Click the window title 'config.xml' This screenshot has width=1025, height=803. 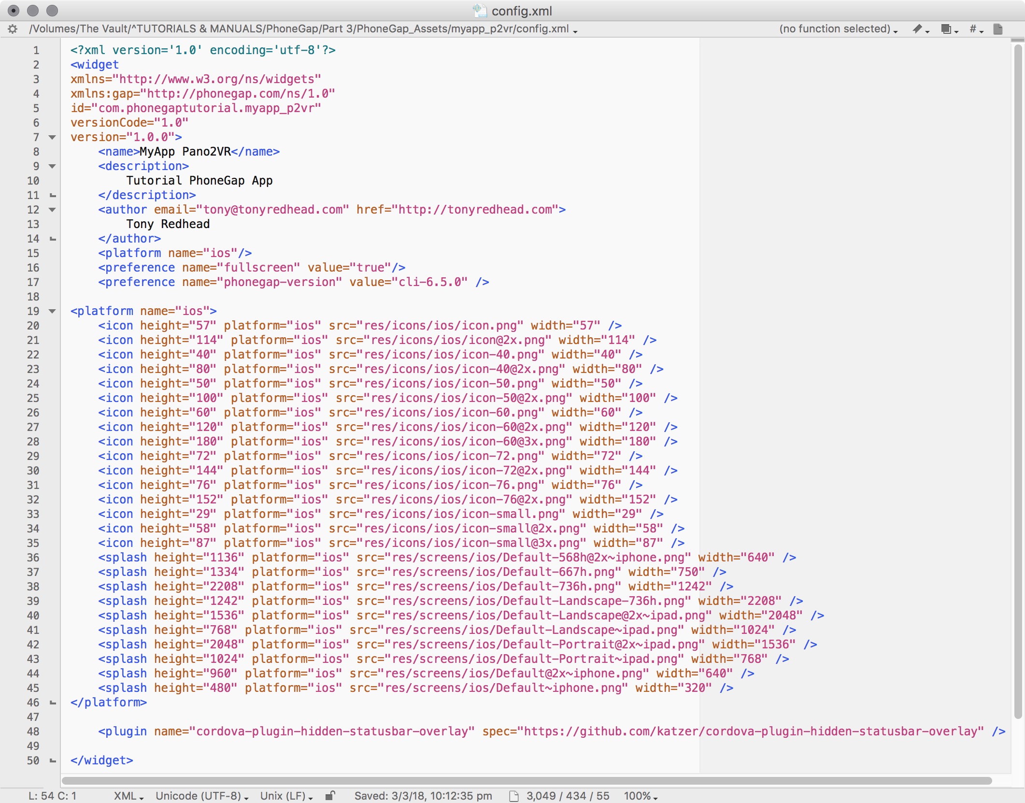(522, 11)
